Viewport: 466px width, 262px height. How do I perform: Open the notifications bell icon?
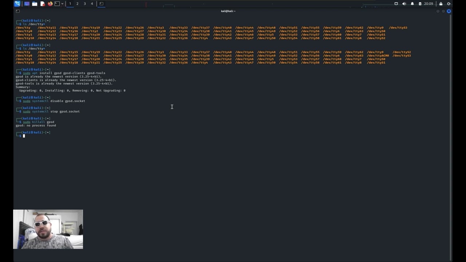412,4
